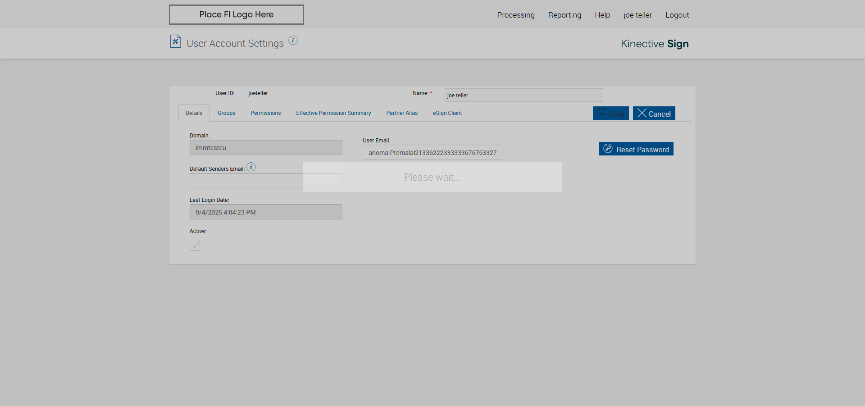Click the joe teller user link
The height and width of the screenshot is (406, 865).
[x=637, y=15]
